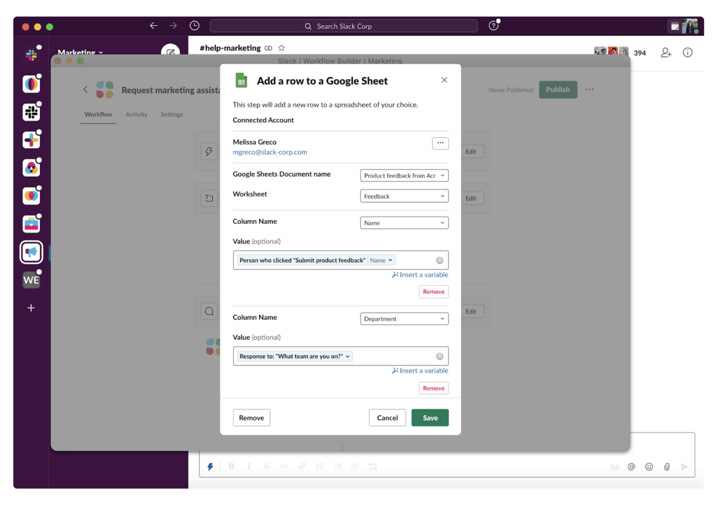Viewport: 719px width, 505px height.
Task: Open the Google Sheets Document name dropdown
Action: pos(404,175)
